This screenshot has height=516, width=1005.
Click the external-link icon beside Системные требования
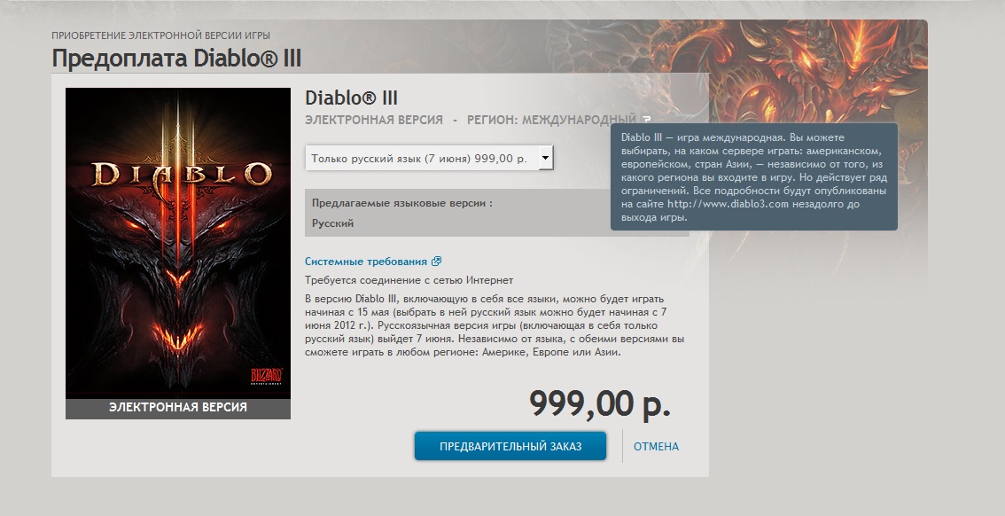(x=437, y=262)
